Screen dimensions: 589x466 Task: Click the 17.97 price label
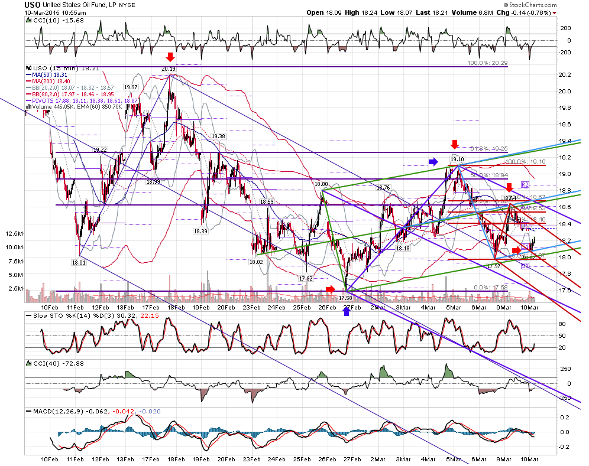pyautogui.click(x=494, y=266)
